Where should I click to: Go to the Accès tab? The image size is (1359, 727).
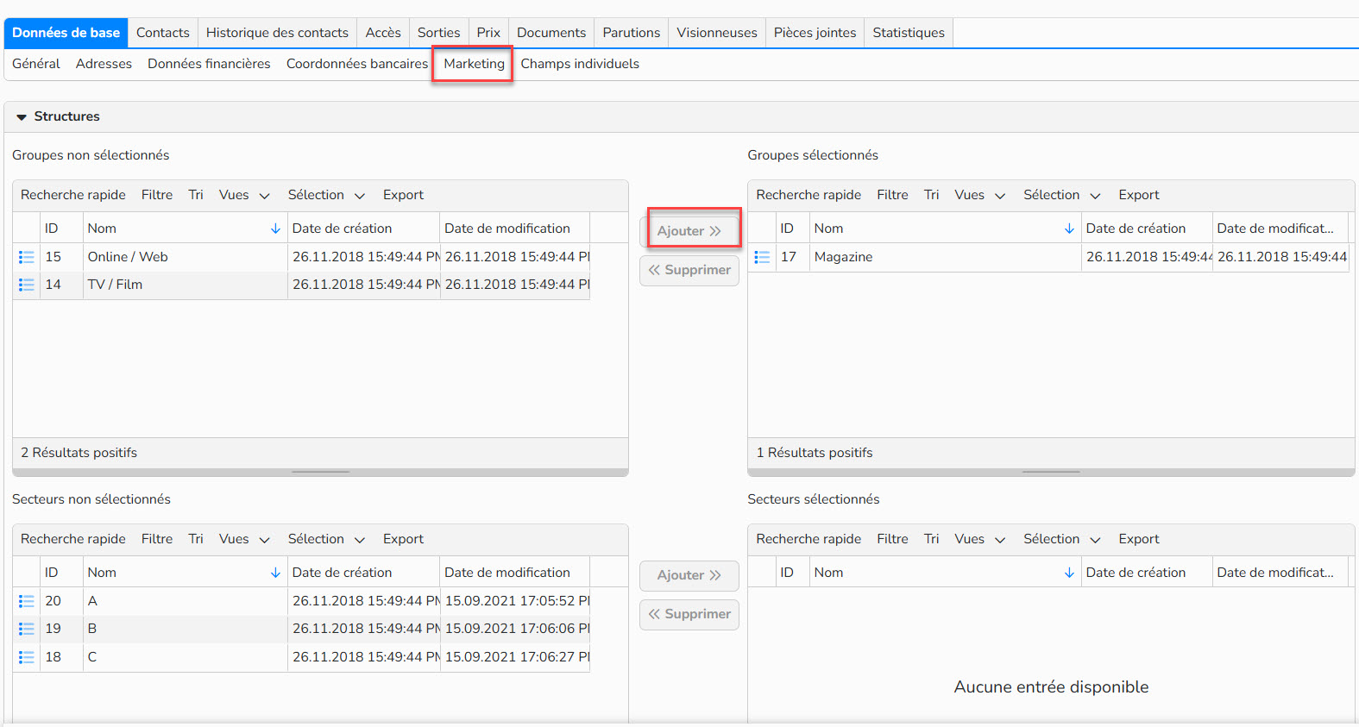click(383, 33)
